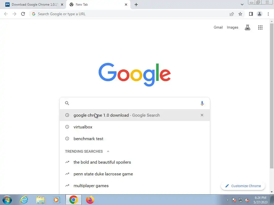This screenshot has height=205, width=274.
Task: Open the Search Labs flask icon
Action: pos(248,27)
